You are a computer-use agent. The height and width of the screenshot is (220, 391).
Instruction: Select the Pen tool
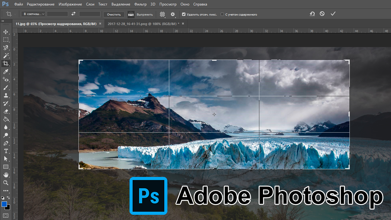pos(6,143)
